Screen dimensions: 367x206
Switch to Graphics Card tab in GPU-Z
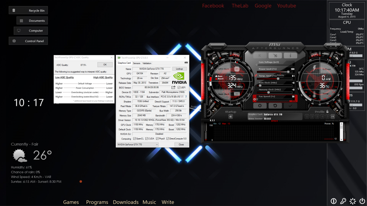pos(124,63)
